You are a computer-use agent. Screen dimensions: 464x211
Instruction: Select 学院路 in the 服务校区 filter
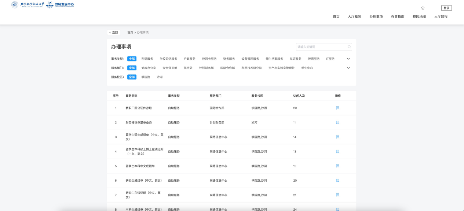(146, 77)
